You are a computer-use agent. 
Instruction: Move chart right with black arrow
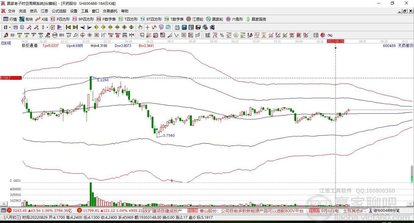89,27
